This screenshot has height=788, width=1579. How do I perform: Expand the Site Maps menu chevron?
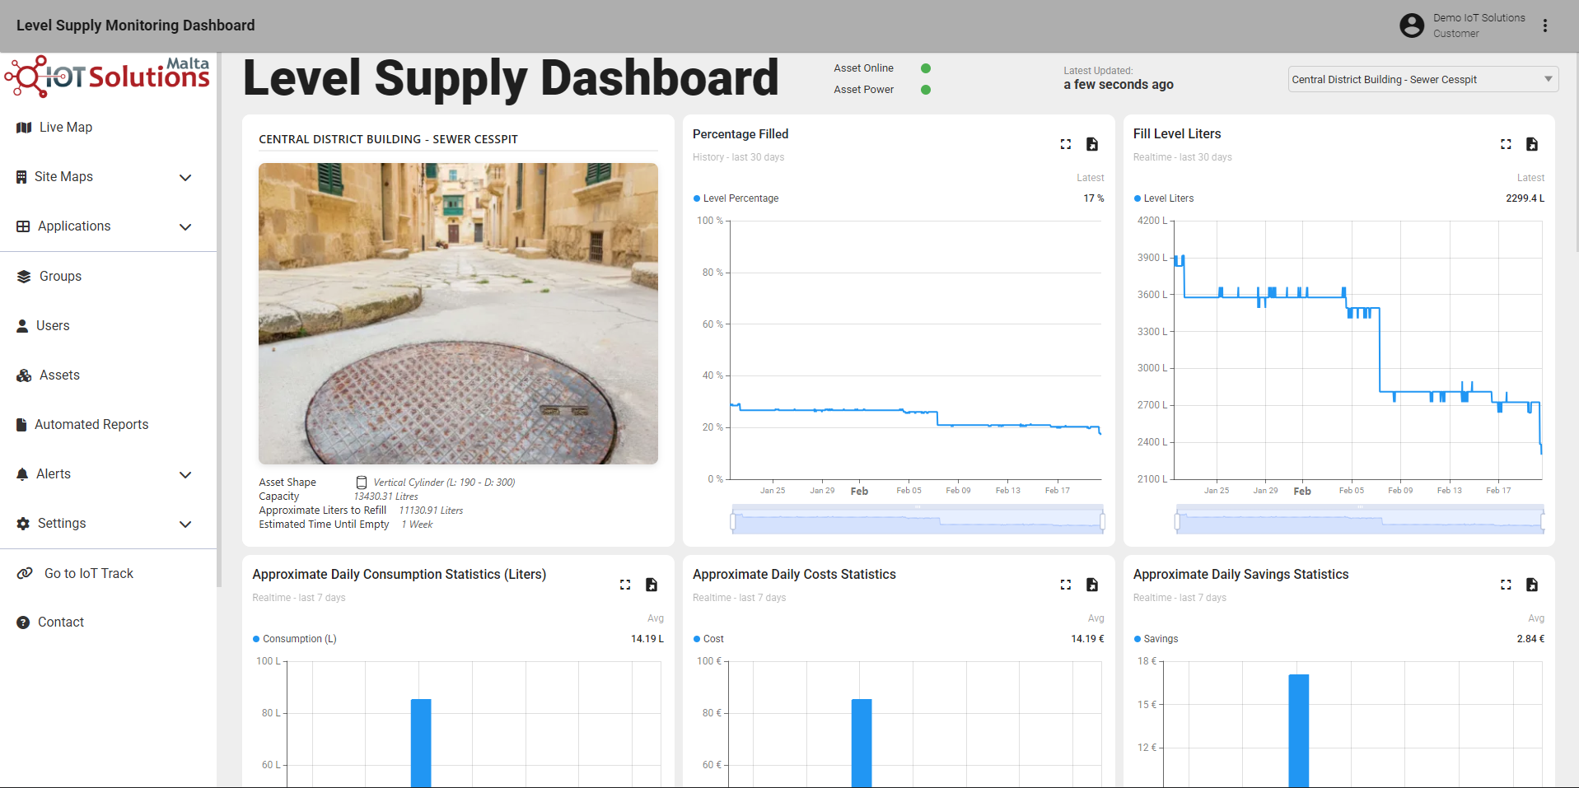(185, 178)
